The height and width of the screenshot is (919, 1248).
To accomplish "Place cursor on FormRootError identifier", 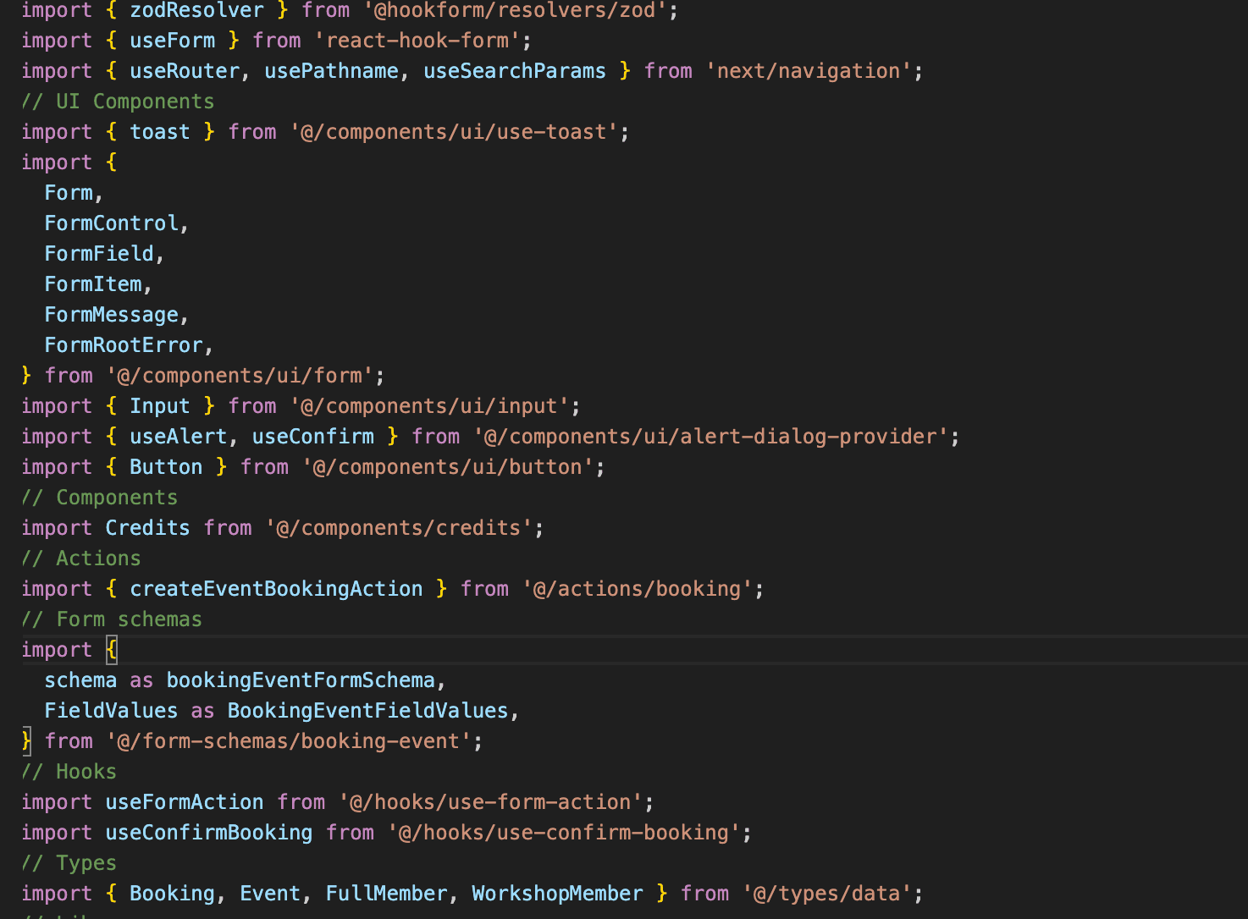I will (124, 345).
